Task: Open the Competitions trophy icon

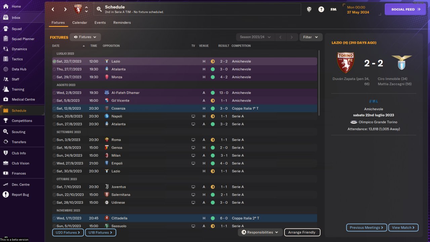Action: 6,121
